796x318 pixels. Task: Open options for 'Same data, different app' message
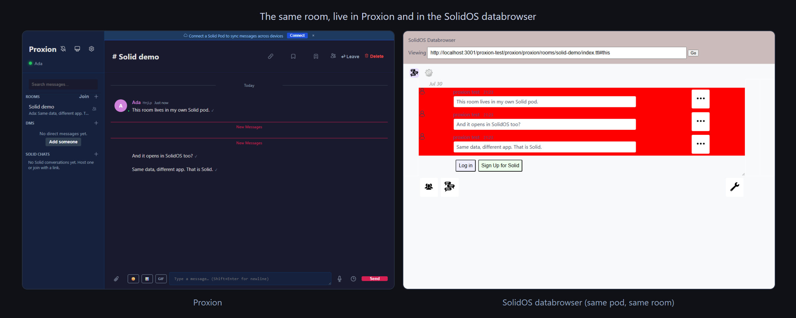[x=700, y=144]
